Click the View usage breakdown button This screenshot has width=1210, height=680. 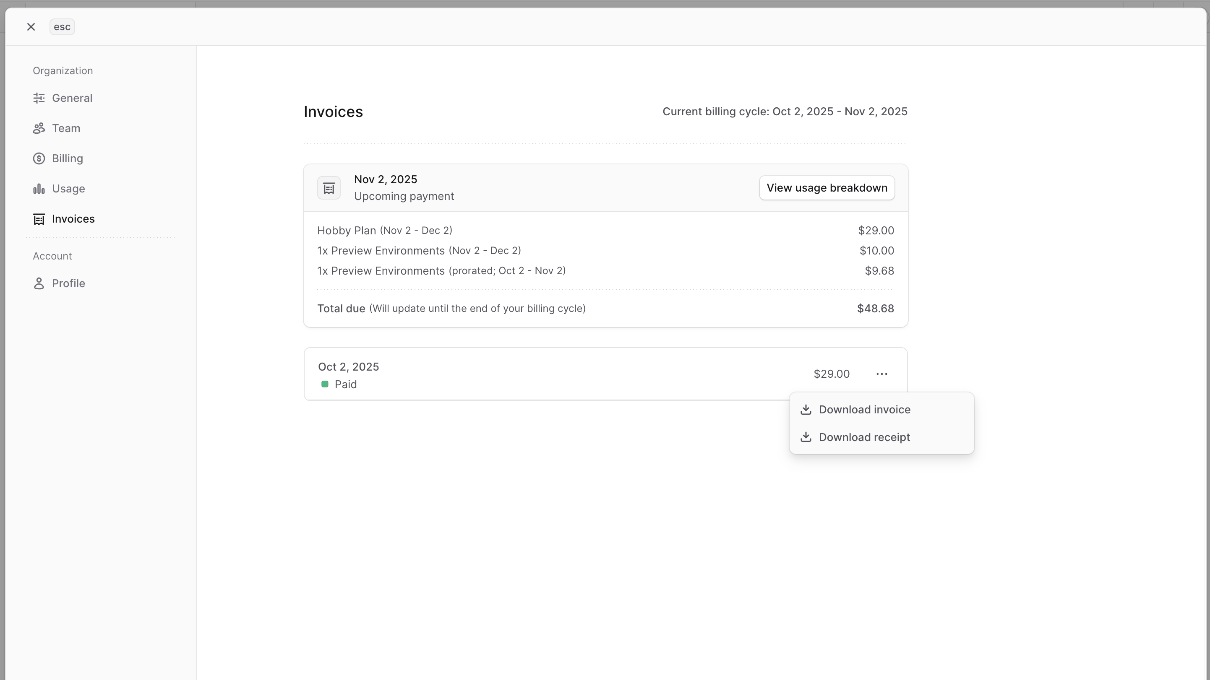827,188
